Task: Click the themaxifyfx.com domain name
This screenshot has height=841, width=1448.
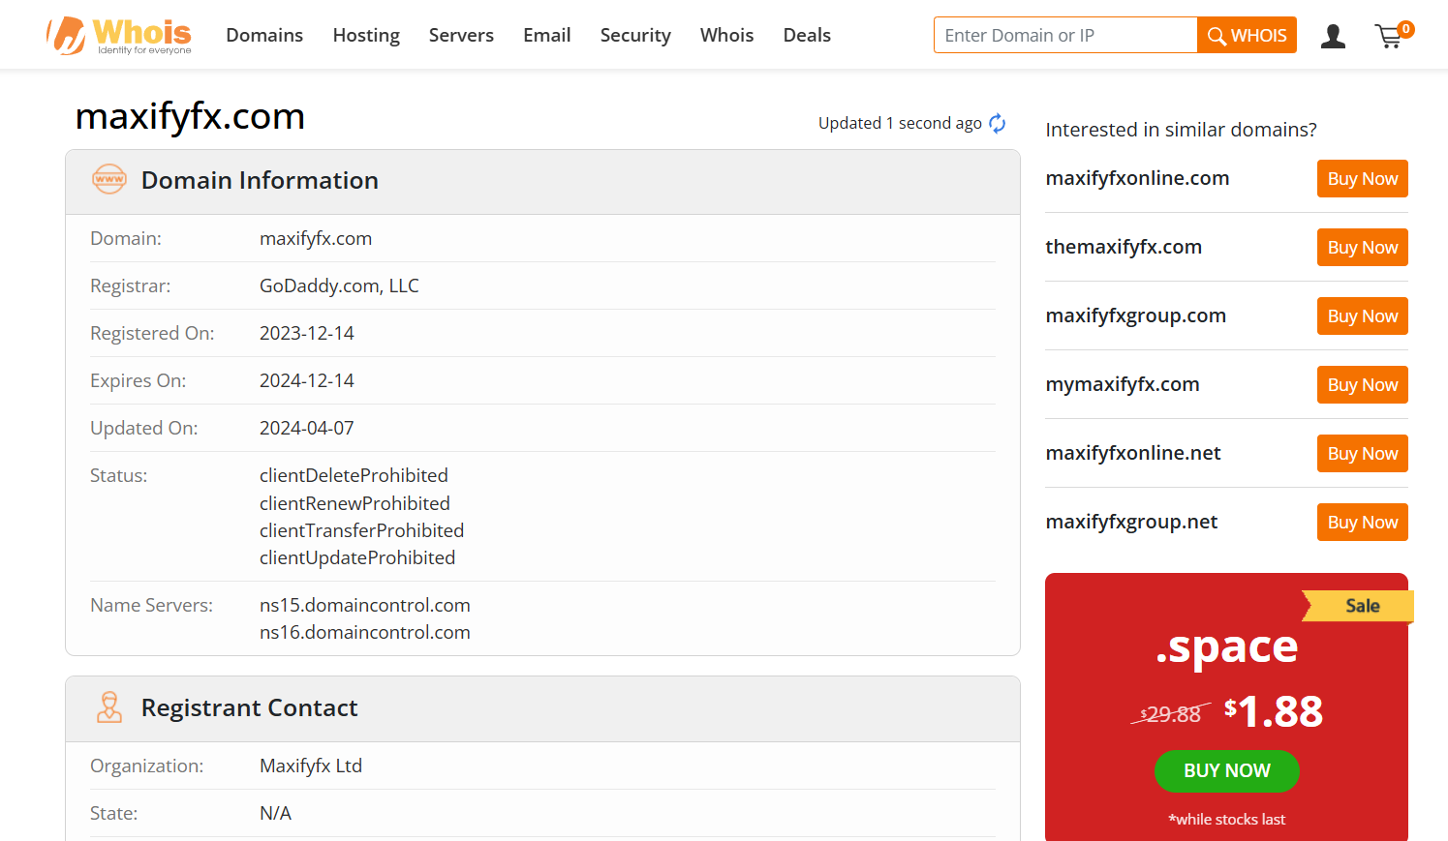Action: 1124,247
